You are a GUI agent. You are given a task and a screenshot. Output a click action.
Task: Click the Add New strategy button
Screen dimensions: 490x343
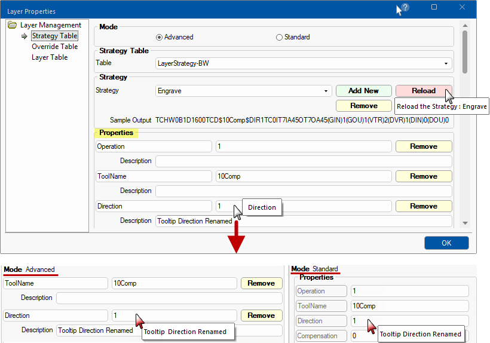coord(363,91)
